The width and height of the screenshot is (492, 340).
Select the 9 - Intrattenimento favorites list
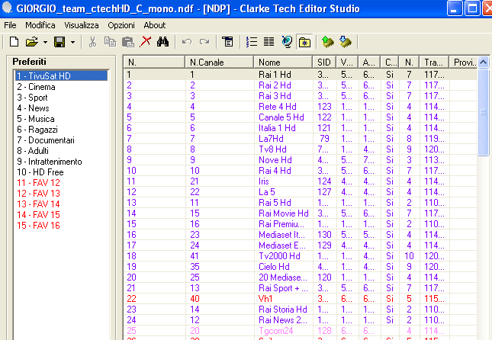pos(50,162)
